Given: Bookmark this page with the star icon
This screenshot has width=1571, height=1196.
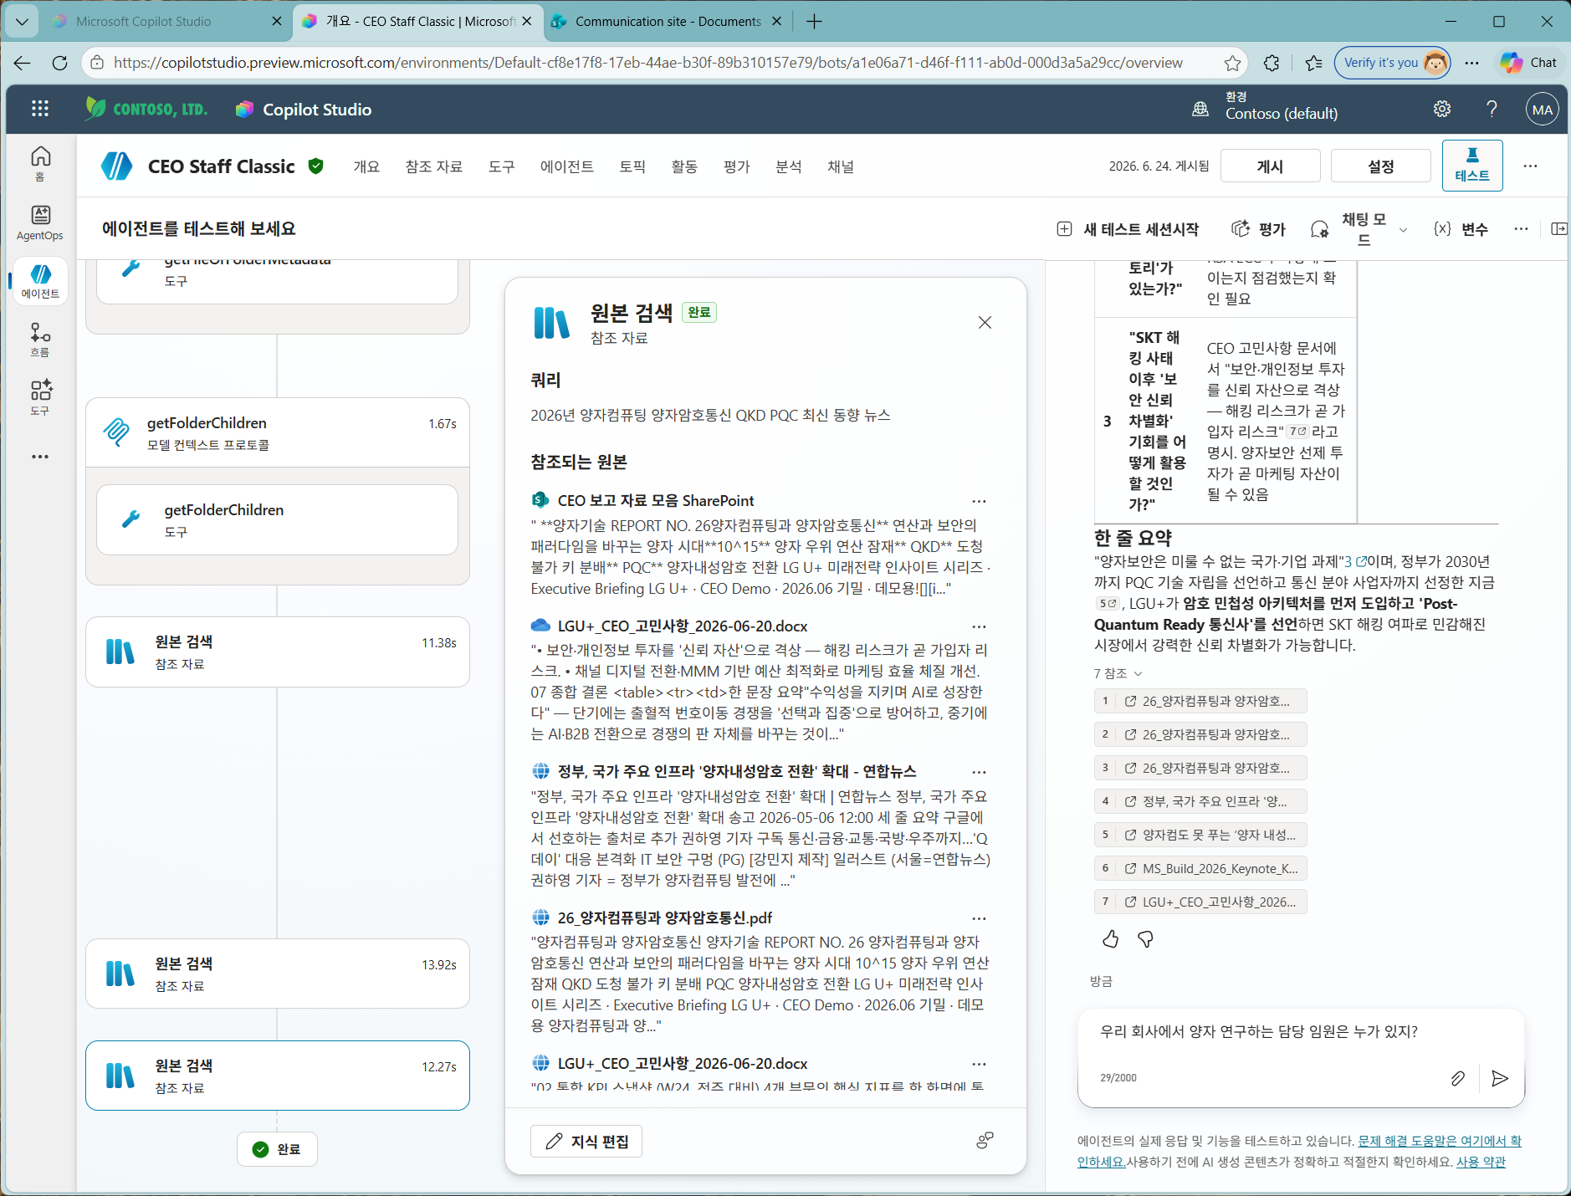Looking at the screenshot, I should [x=1232, y=63].
